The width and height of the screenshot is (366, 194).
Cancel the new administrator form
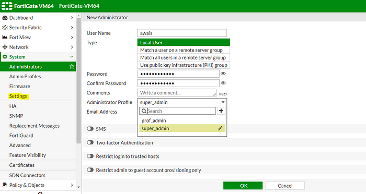pyautogui.click(x=285, y=186)
